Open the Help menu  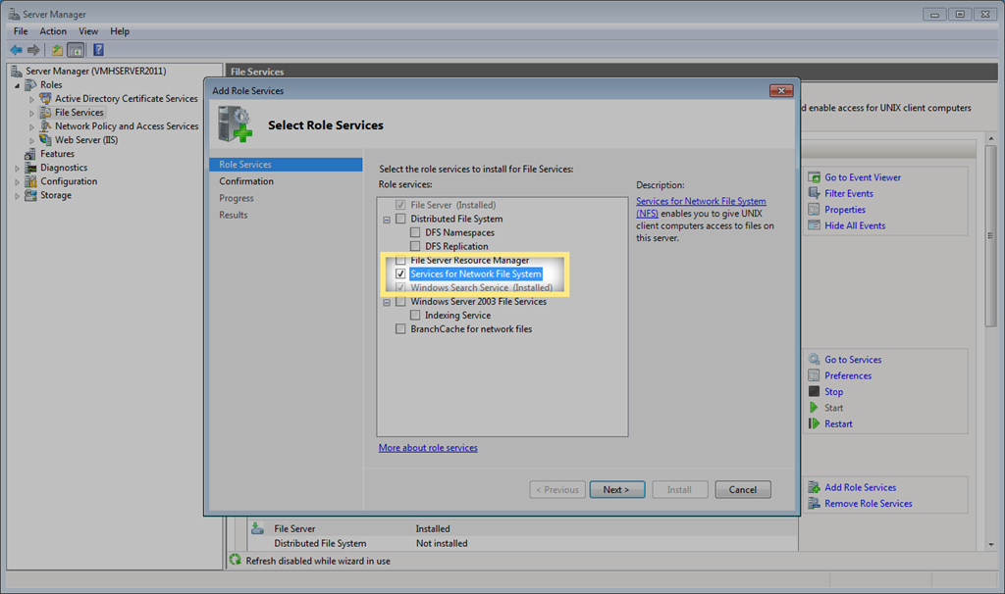point(120,31)
